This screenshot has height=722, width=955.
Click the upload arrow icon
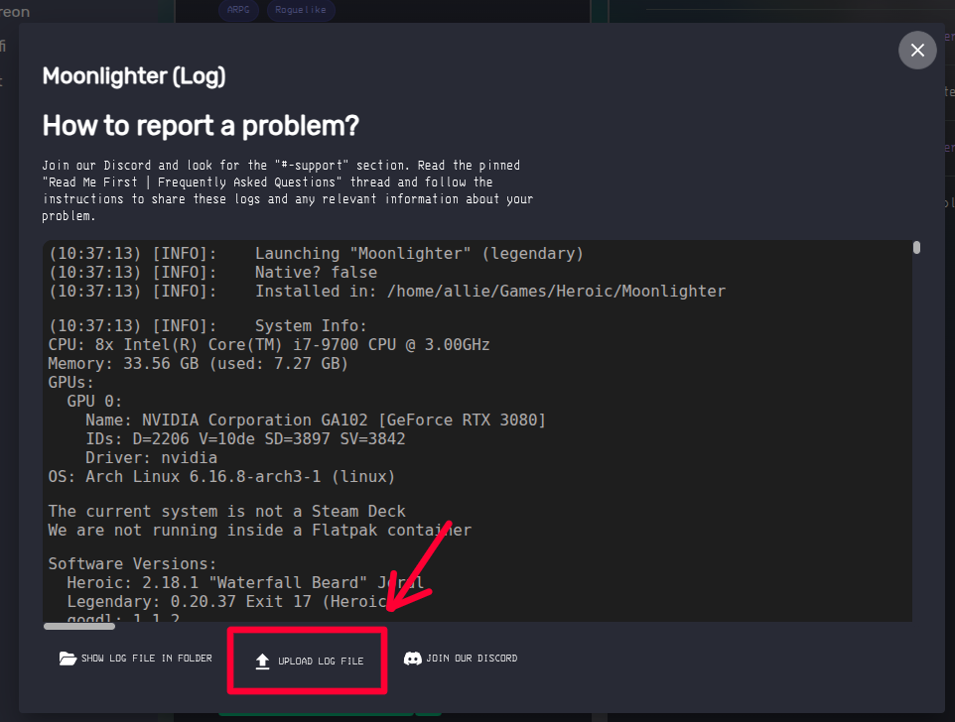pos(262,662)
